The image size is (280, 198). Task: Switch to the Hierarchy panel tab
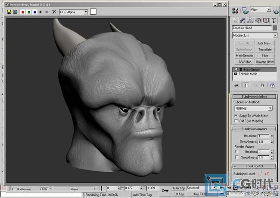tap(250, 20)
